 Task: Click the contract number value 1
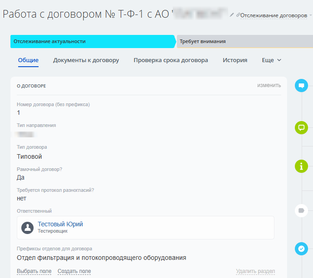(x=18, y=113)
